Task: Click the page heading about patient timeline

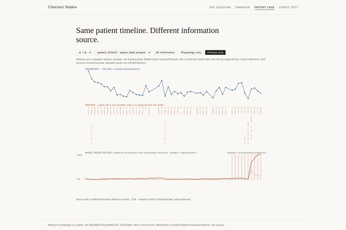Action: [147, 35]
